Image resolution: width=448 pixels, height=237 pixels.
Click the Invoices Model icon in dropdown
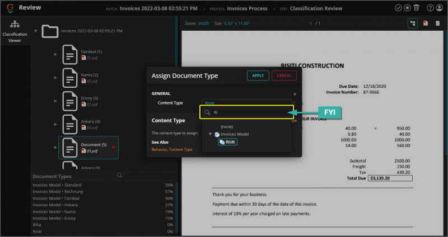coord(217,134)
